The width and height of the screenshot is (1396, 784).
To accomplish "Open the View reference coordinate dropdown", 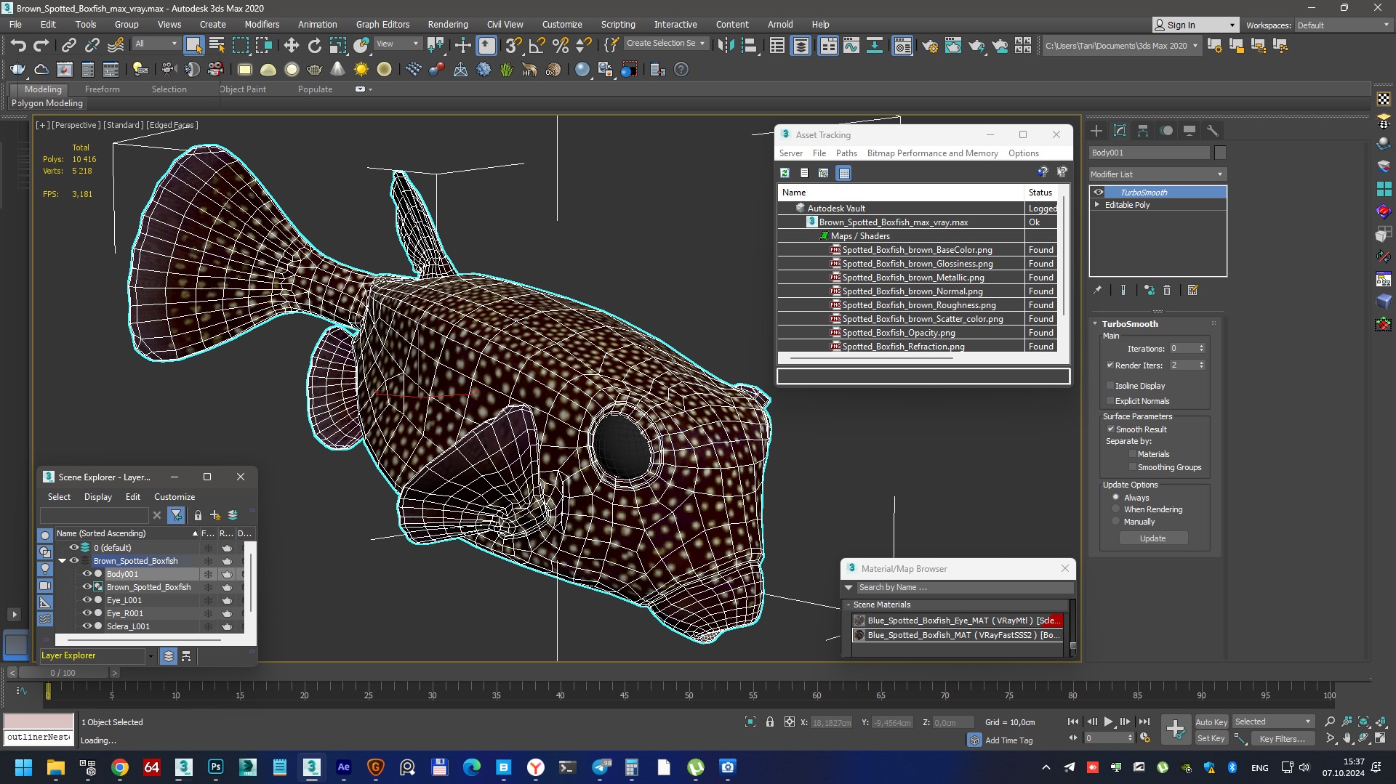I will pos(397,44).
